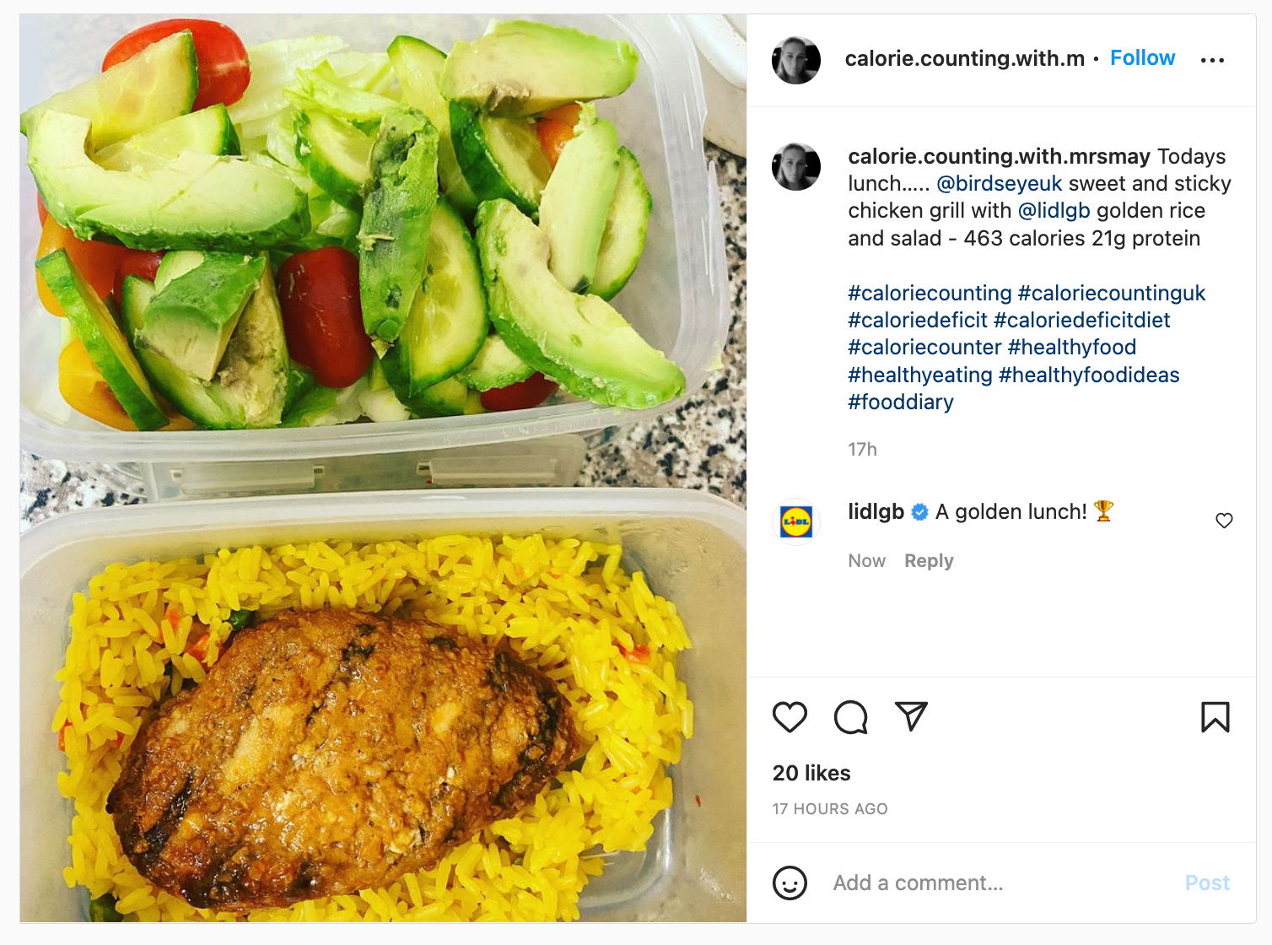
Task: View the 20 likes list
Action: coord(811,773)
